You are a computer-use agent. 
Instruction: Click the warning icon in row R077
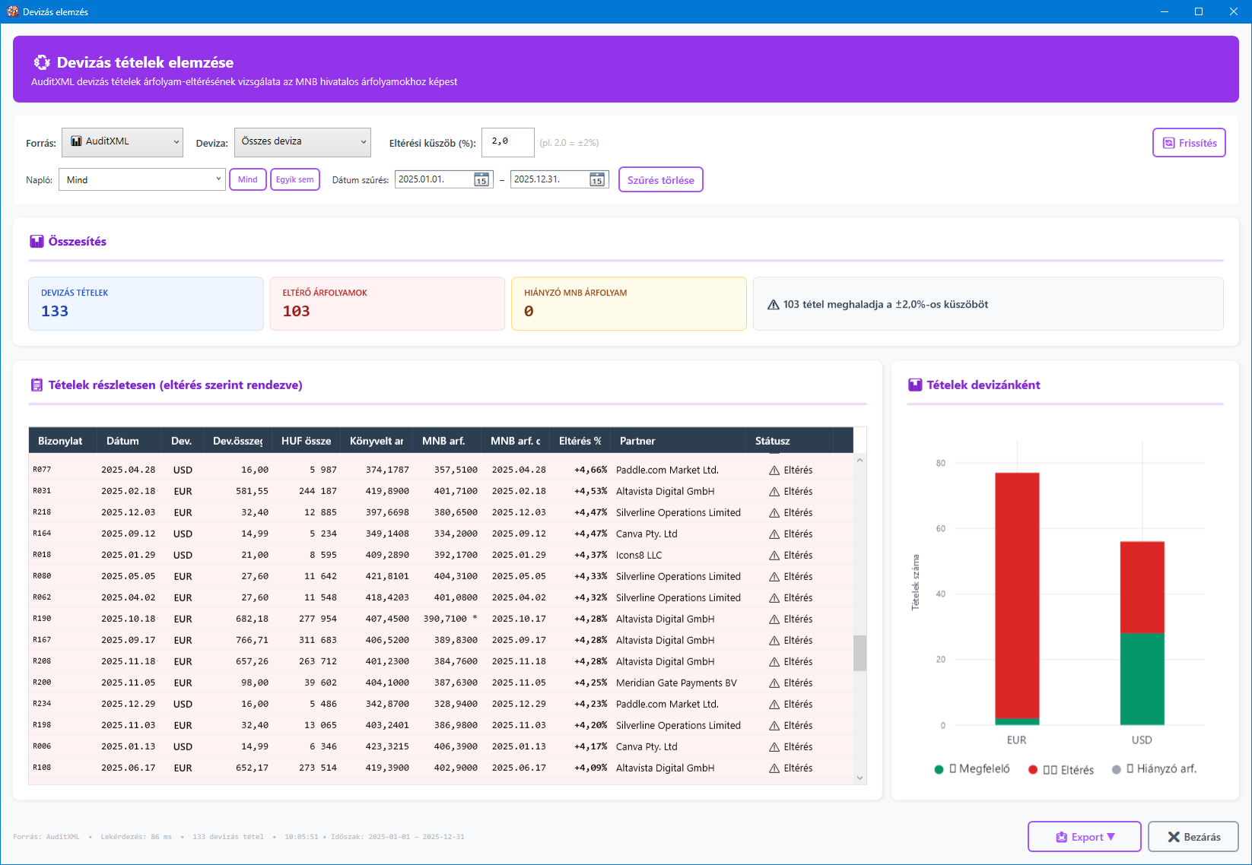pos(774,471)
